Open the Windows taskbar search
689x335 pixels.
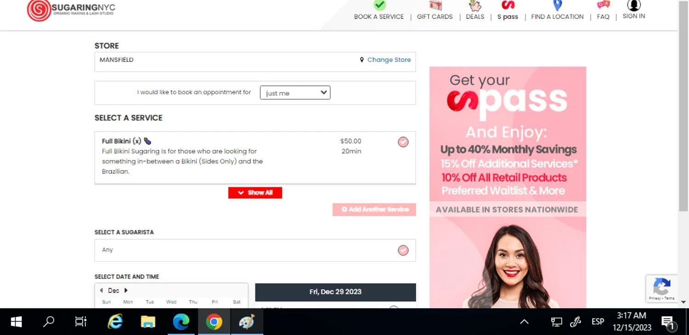pyautogui.click(x=48, y=322)
